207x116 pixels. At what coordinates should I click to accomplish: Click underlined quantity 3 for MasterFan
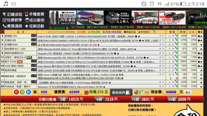coord(170,78)
